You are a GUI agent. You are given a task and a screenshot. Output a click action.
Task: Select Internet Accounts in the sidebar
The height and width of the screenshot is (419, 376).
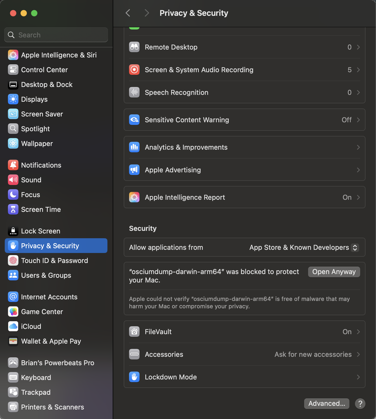pos(56,297)
